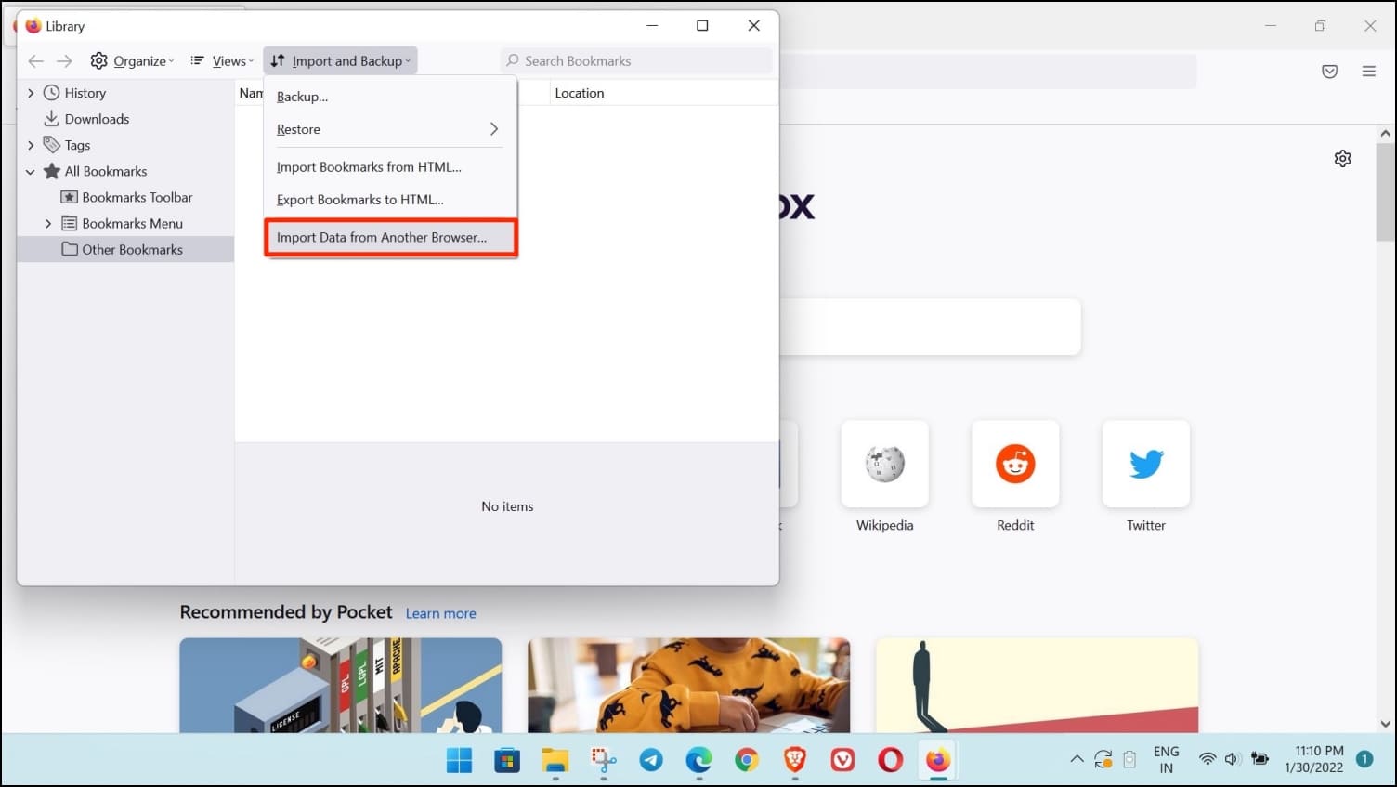Click the Views icon in the toolbar

[220, 60]
